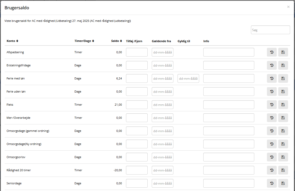Open history for Afspadsering row
The image size is (295, 191).
tap(272, 52)
